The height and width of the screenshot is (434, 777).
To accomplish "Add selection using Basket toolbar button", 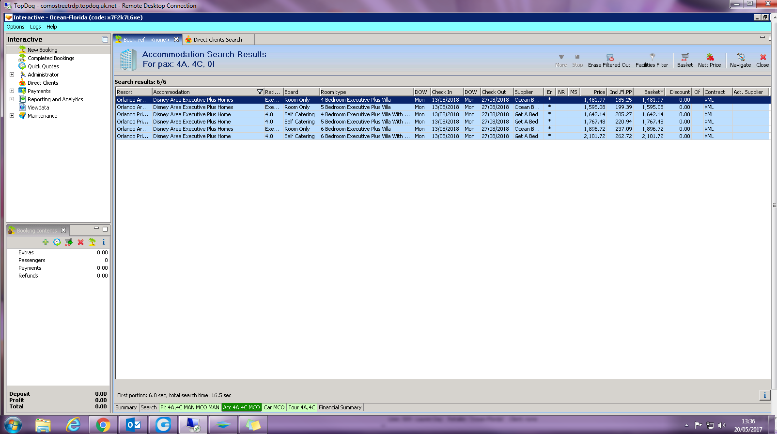I will pos(684,61).
